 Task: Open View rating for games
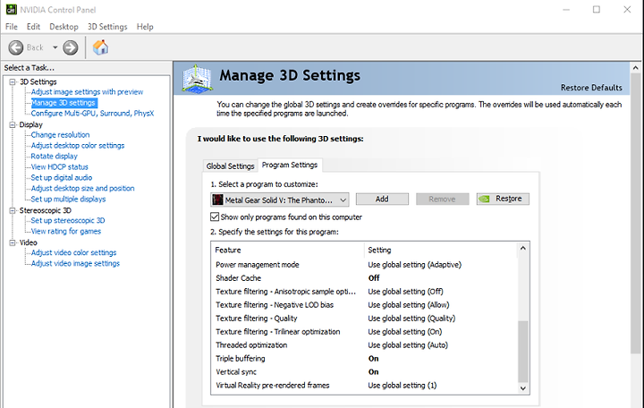click(65, 231)
